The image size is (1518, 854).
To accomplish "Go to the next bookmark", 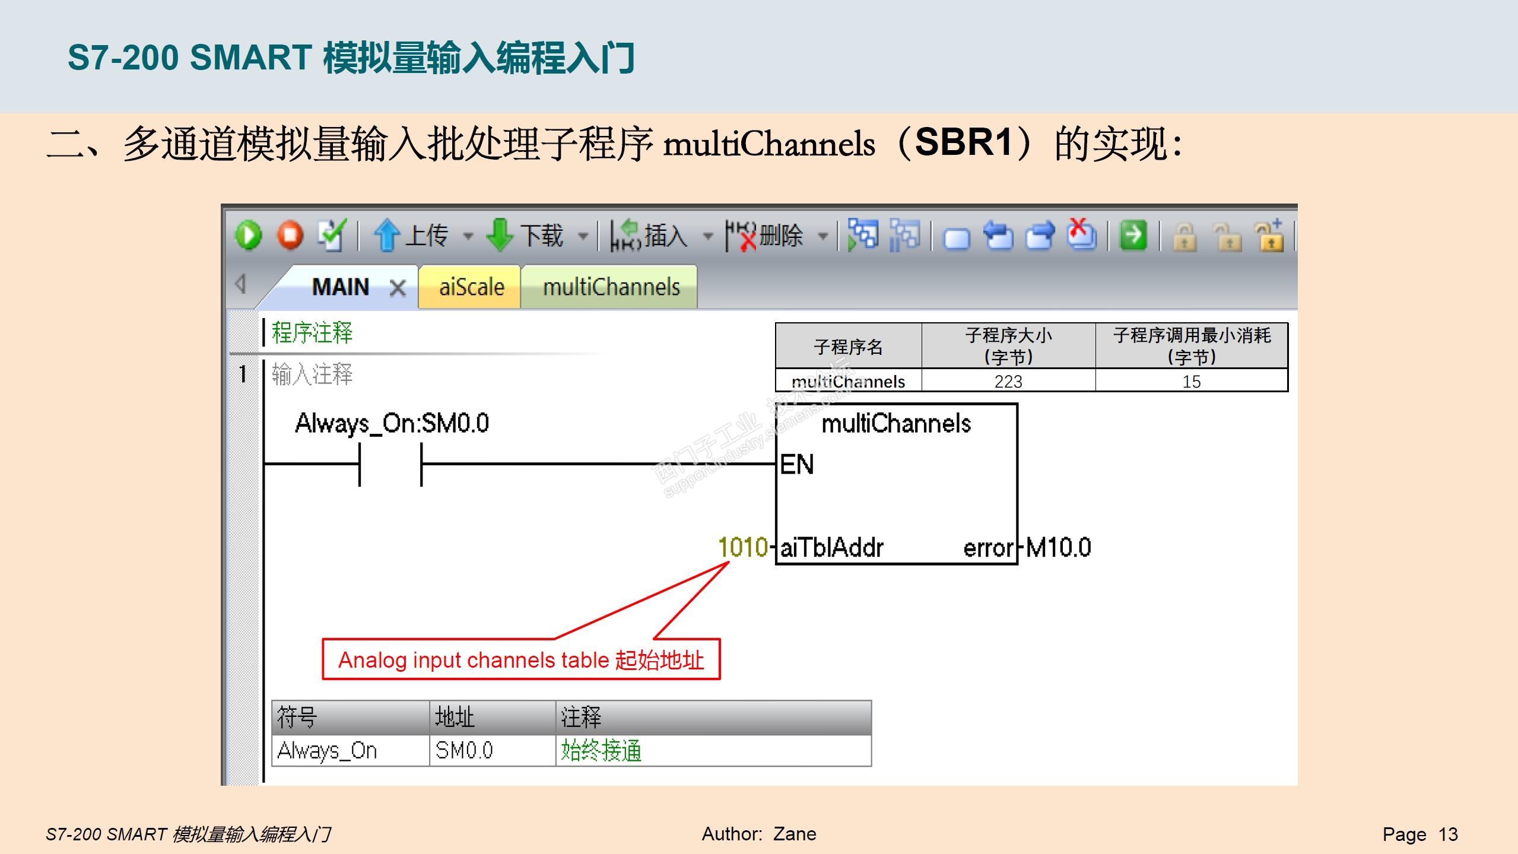I will click(x=1040, y=236).
